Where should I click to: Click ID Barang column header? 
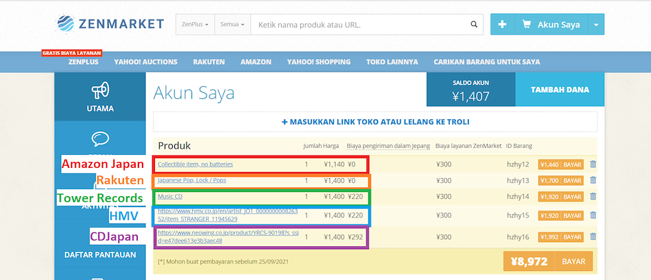pyautogui.click(x=519, y=146)
